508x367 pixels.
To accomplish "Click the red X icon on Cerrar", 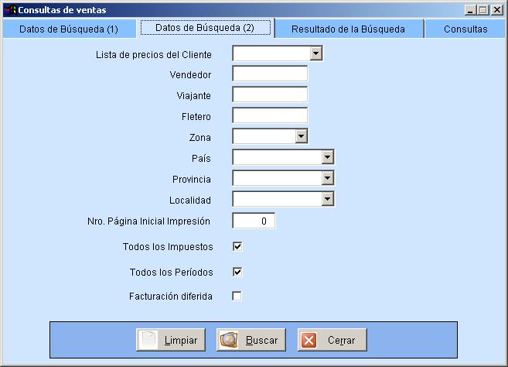I will 309,340.
